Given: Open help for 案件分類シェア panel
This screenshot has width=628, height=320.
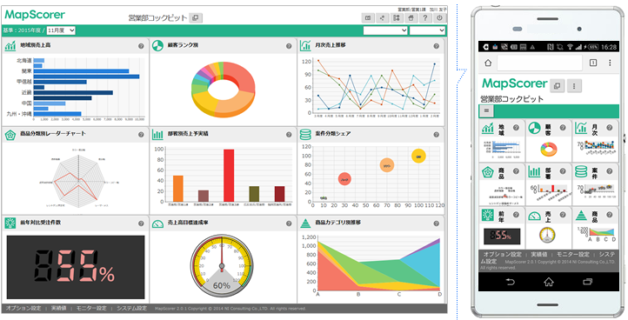Looking at the screenshot, I should [436, 135].
